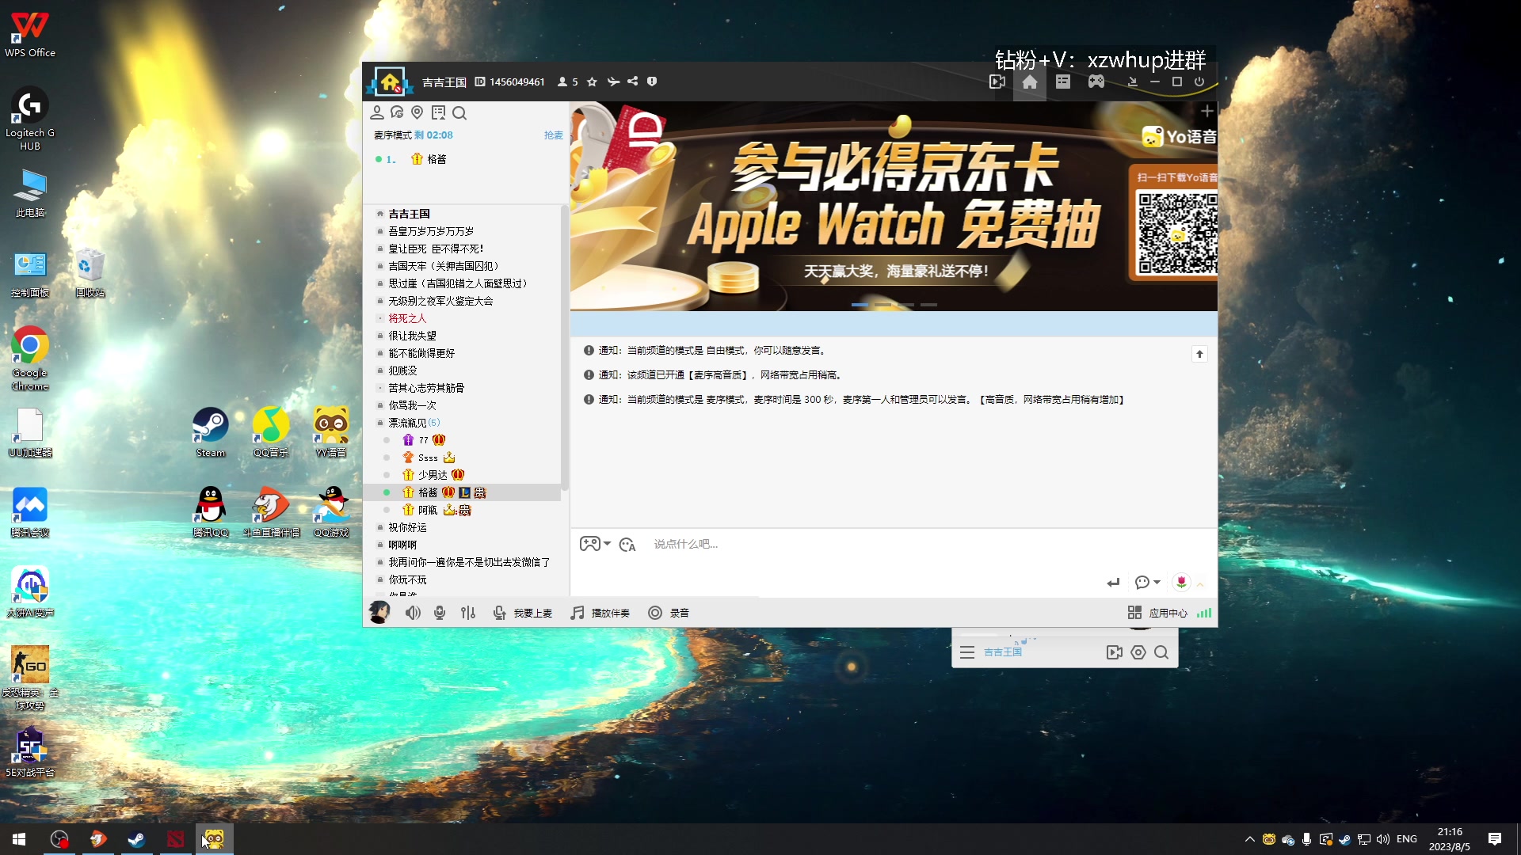Select channel 我再问你一遍你是不是切出去发微信了
The image size is (1521, 855).
tap(469, 562)
